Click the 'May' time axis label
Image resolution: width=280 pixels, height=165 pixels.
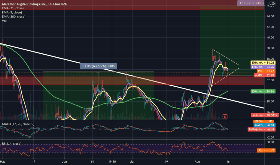tap(3, 162)
